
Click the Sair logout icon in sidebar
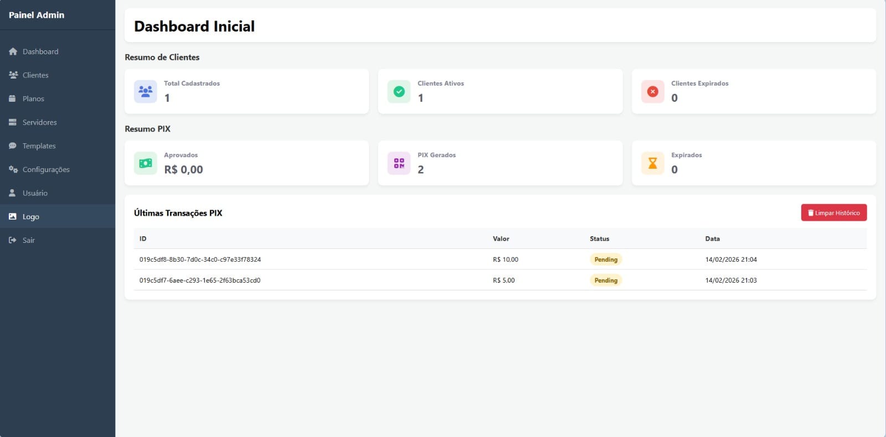point(13,240)
